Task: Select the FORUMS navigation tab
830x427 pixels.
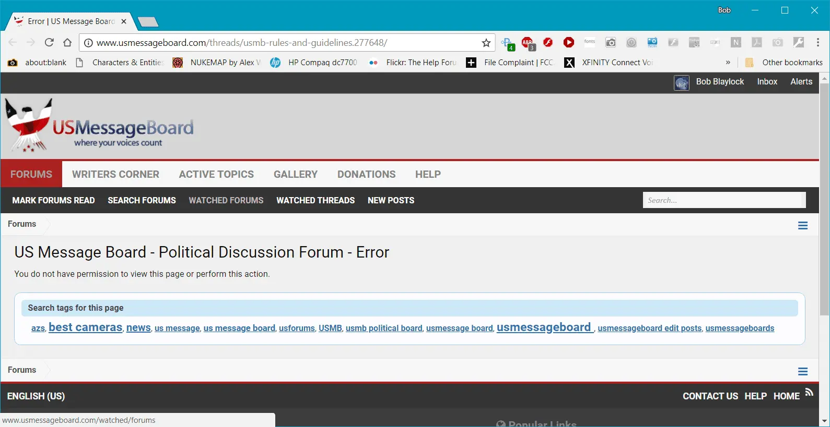Action: coord(31,174)
